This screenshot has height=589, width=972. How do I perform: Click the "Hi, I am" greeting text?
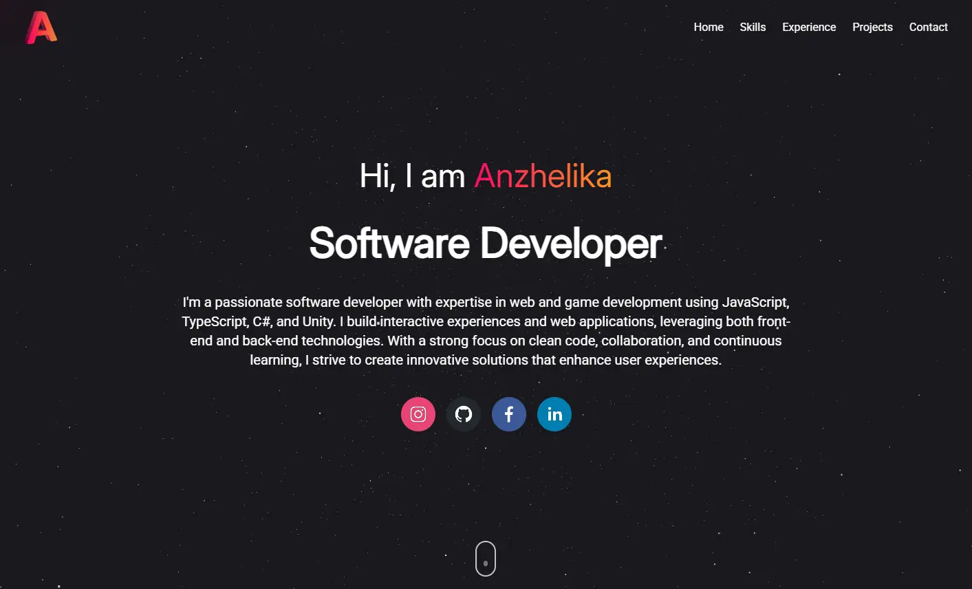[412, 175]
